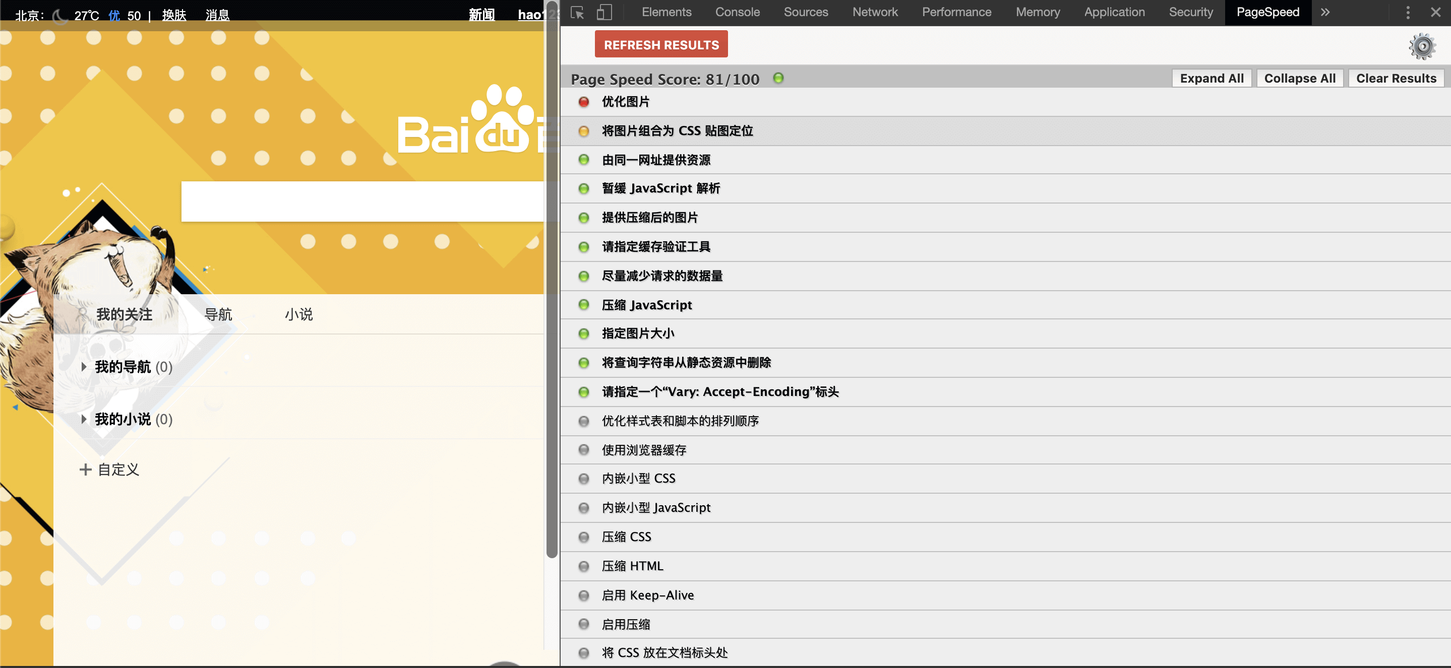Click the Clear Results button
1451x668 pixels.
(1396, 78)
